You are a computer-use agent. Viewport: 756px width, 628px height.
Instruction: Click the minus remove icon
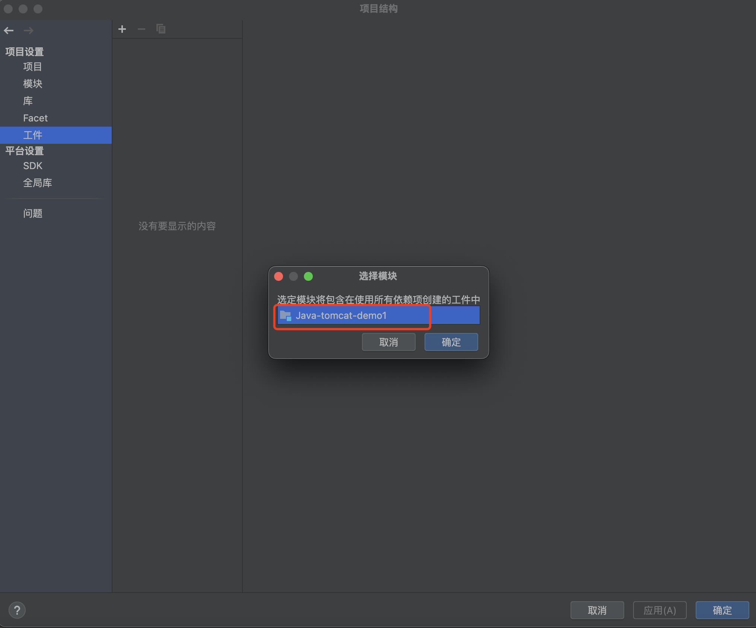point(142,29)
